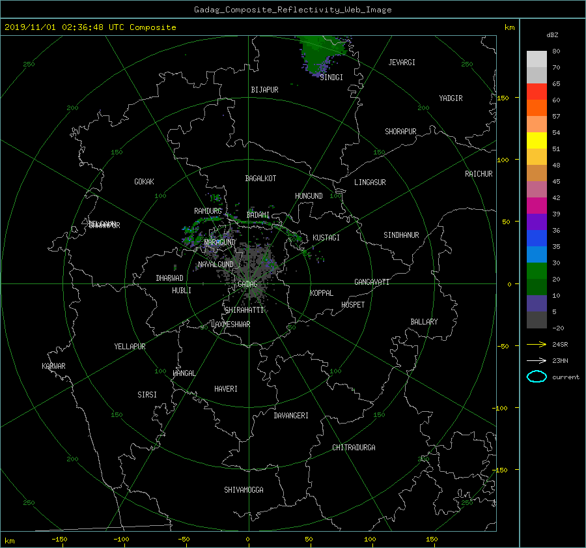
Task: Click the KUSTAGI city label
Action: (326, 238)
